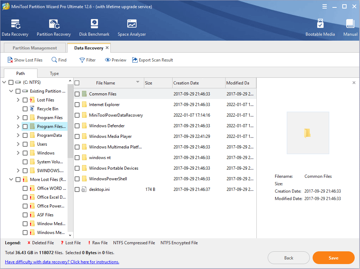Viewport: 360px width, 269px height.
Task: Click the folder preview thumbnail
Action: tap(308, 133)
